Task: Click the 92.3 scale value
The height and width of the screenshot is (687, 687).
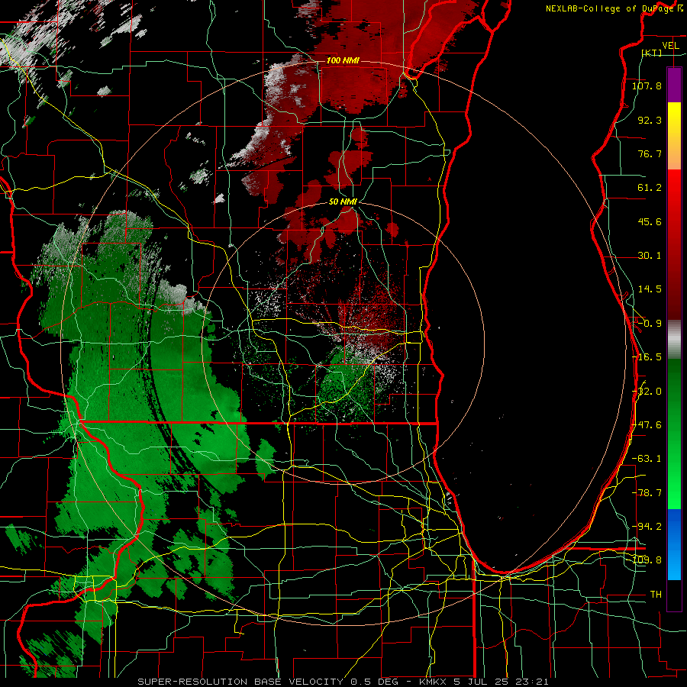Action: click(x=650, y=120)
